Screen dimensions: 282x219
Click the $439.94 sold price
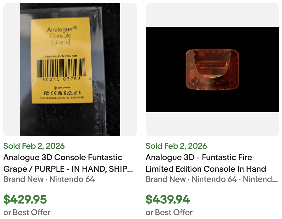168,199
